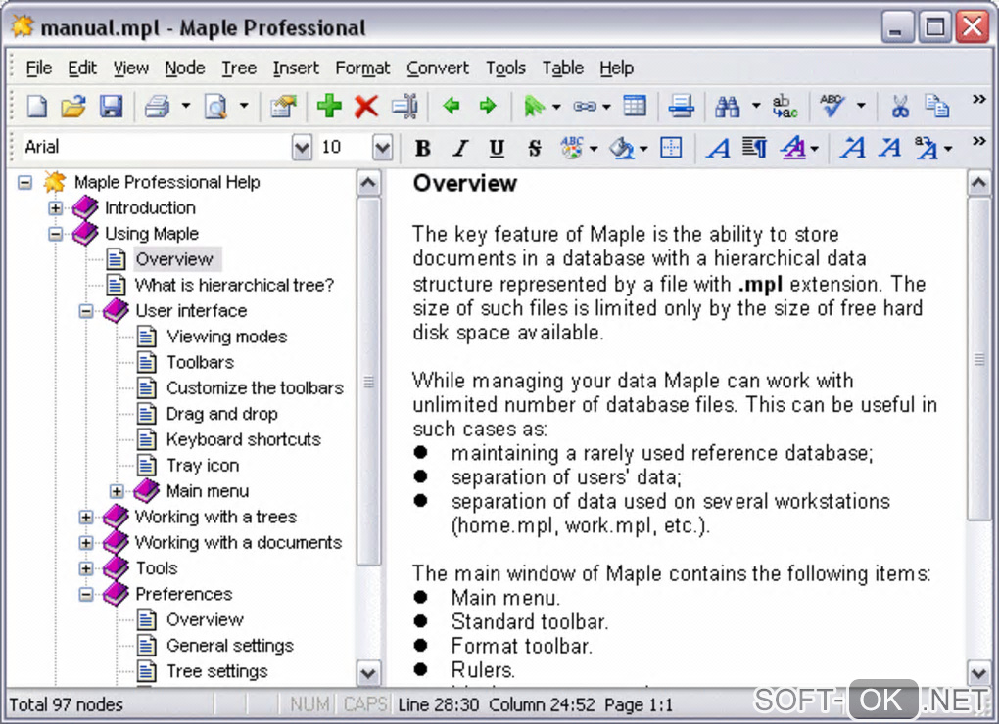Expand the Introduction tree node
Viewport: 999px width, 724px height.
pyautogui.click(x=56, y=208)
